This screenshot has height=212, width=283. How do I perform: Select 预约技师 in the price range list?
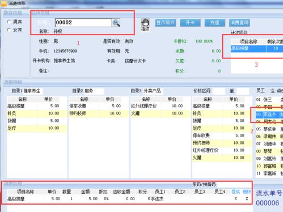(x=222, y=143)
